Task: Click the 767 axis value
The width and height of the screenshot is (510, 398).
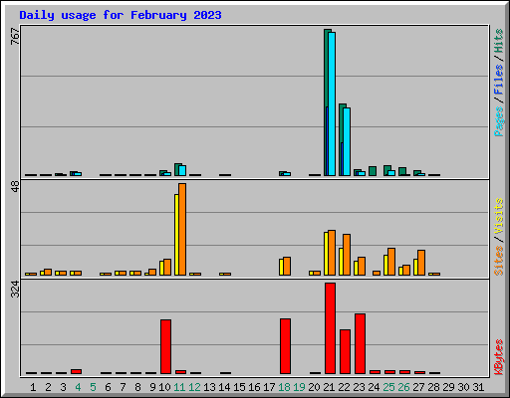Action: [x=15, y=36]
